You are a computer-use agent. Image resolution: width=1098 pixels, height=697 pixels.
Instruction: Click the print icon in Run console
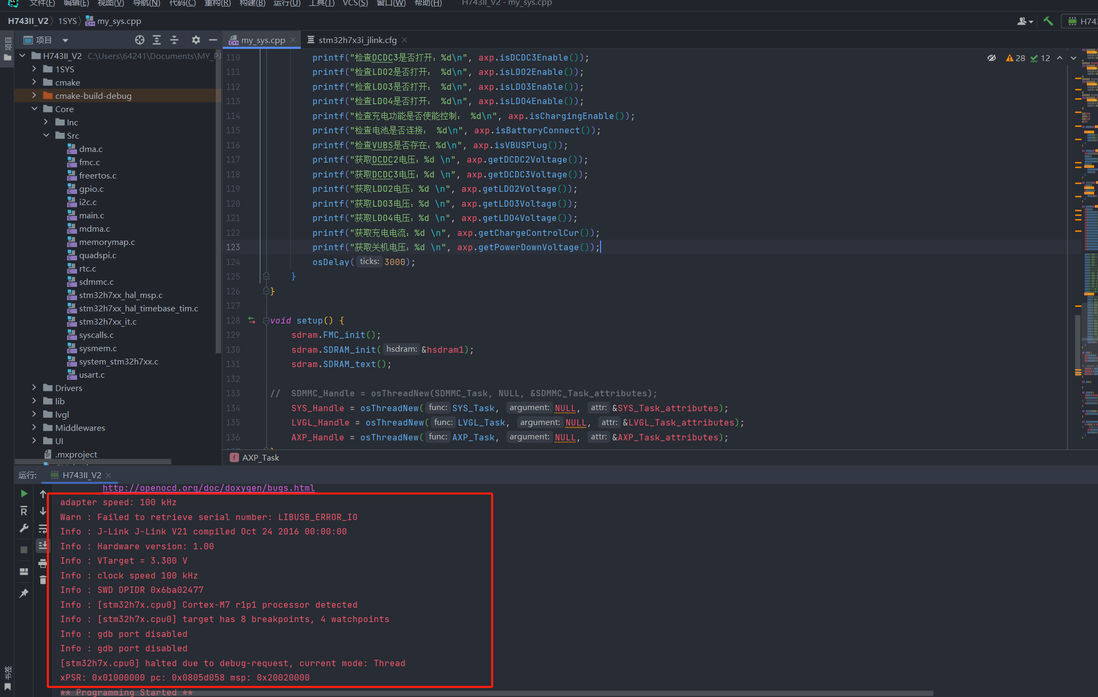point(43,563)
